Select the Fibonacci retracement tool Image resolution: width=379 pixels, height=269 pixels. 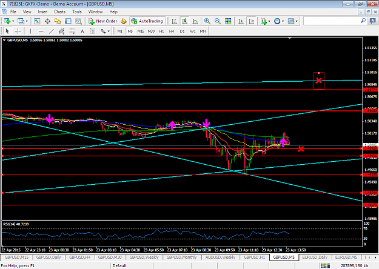[72, 31]
